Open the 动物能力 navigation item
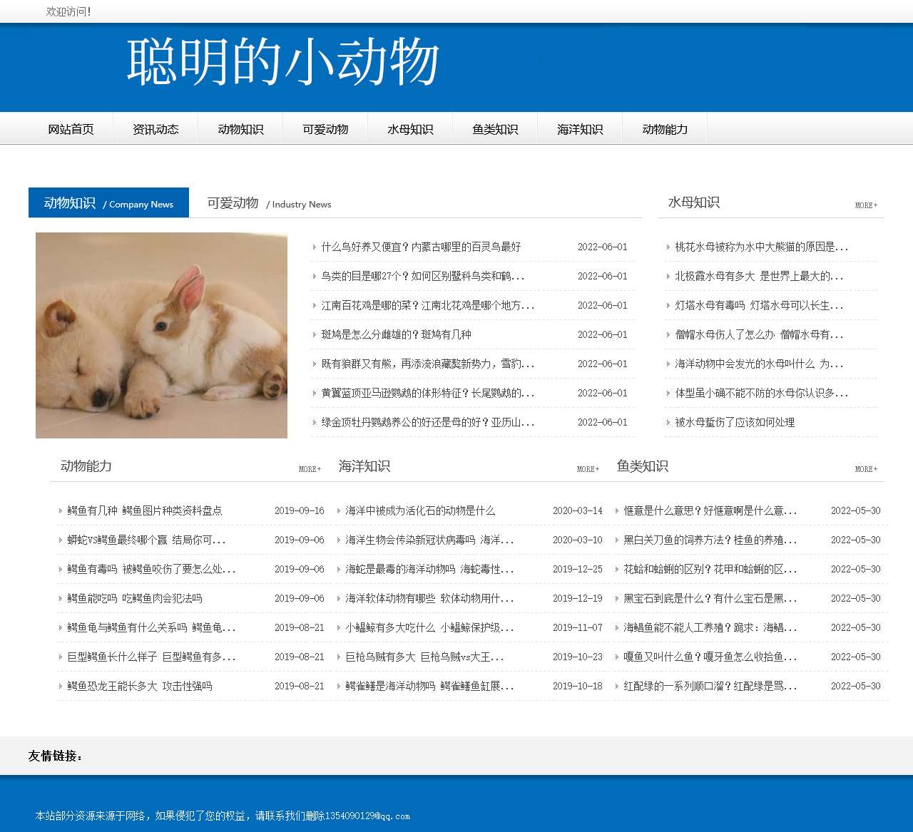913x832 pixels. point(664,129)
